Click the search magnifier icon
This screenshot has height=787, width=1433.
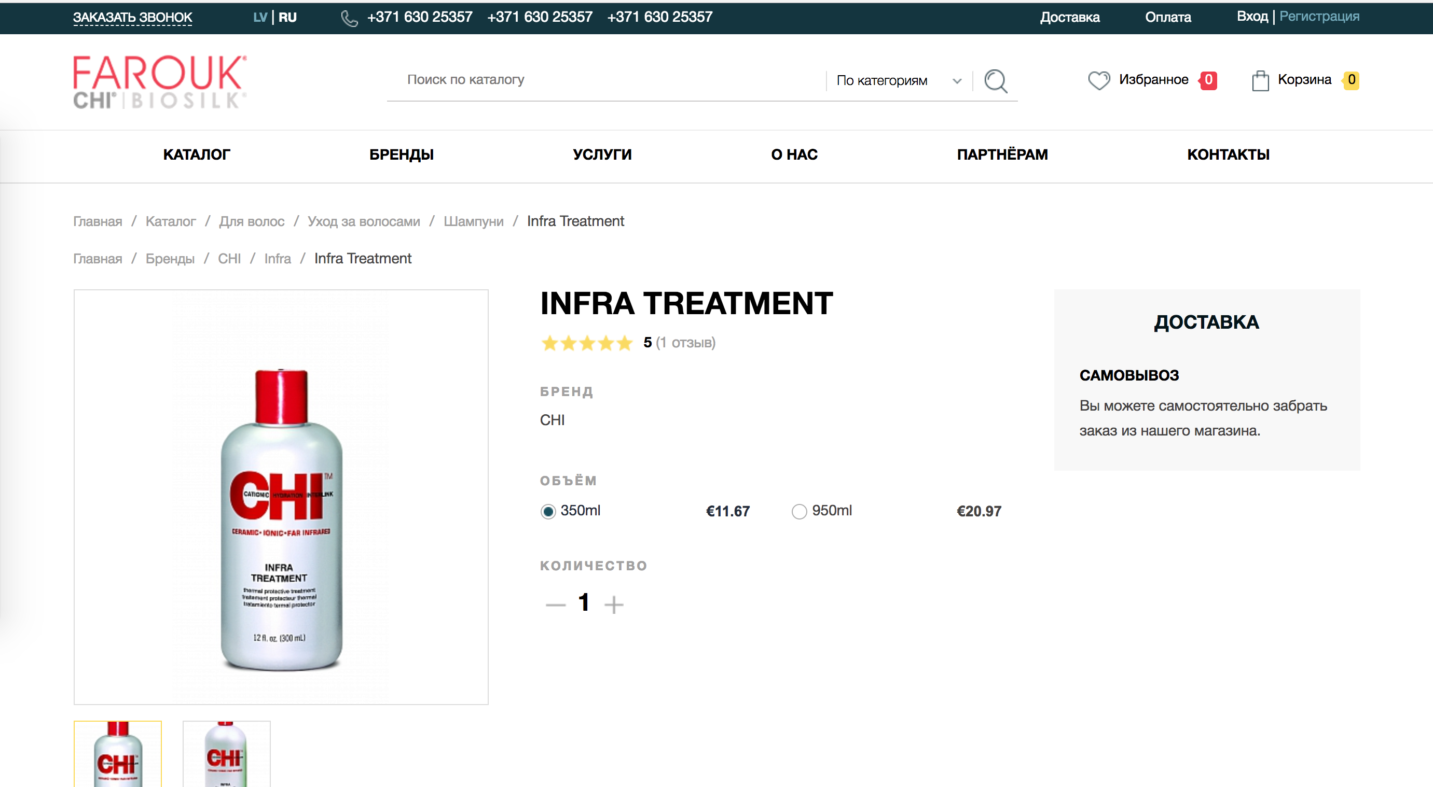[x=995, y=81]
